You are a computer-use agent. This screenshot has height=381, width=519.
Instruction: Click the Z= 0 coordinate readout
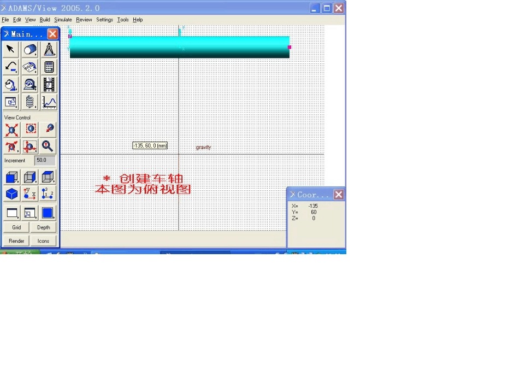304,218
